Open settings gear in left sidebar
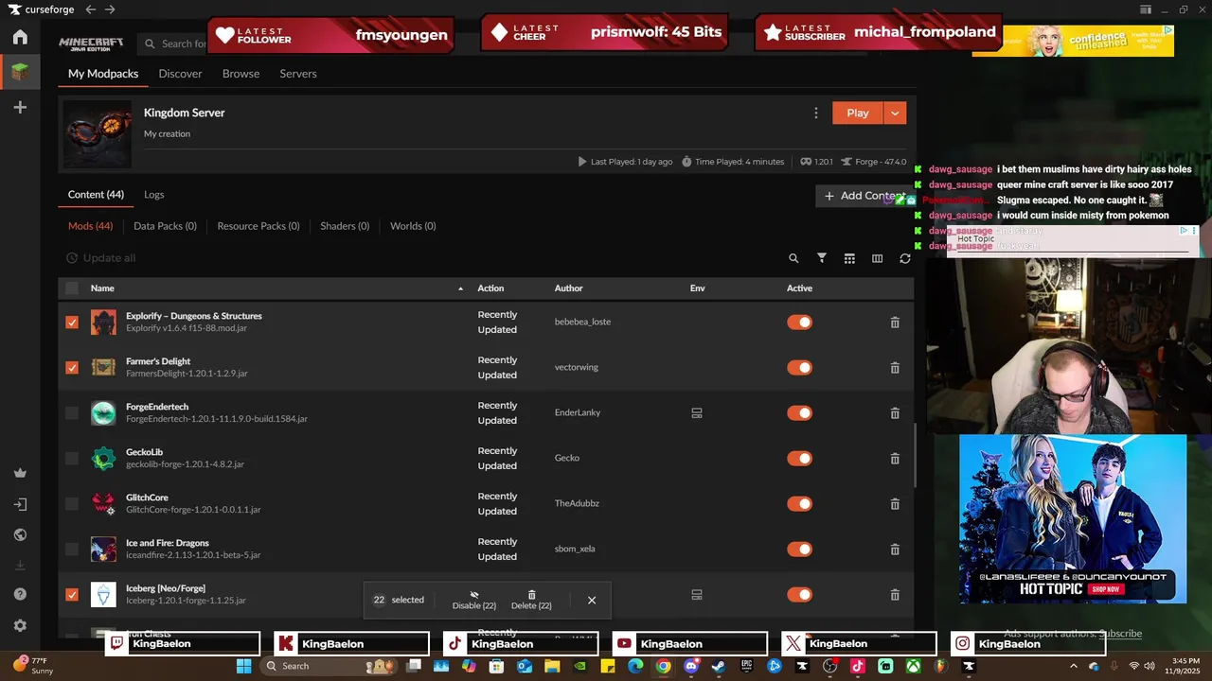Screen dimensions: 1212x681 coord(20,625)
